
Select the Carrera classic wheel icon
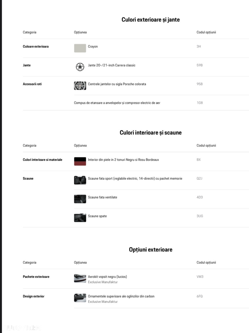coord(80,67)
